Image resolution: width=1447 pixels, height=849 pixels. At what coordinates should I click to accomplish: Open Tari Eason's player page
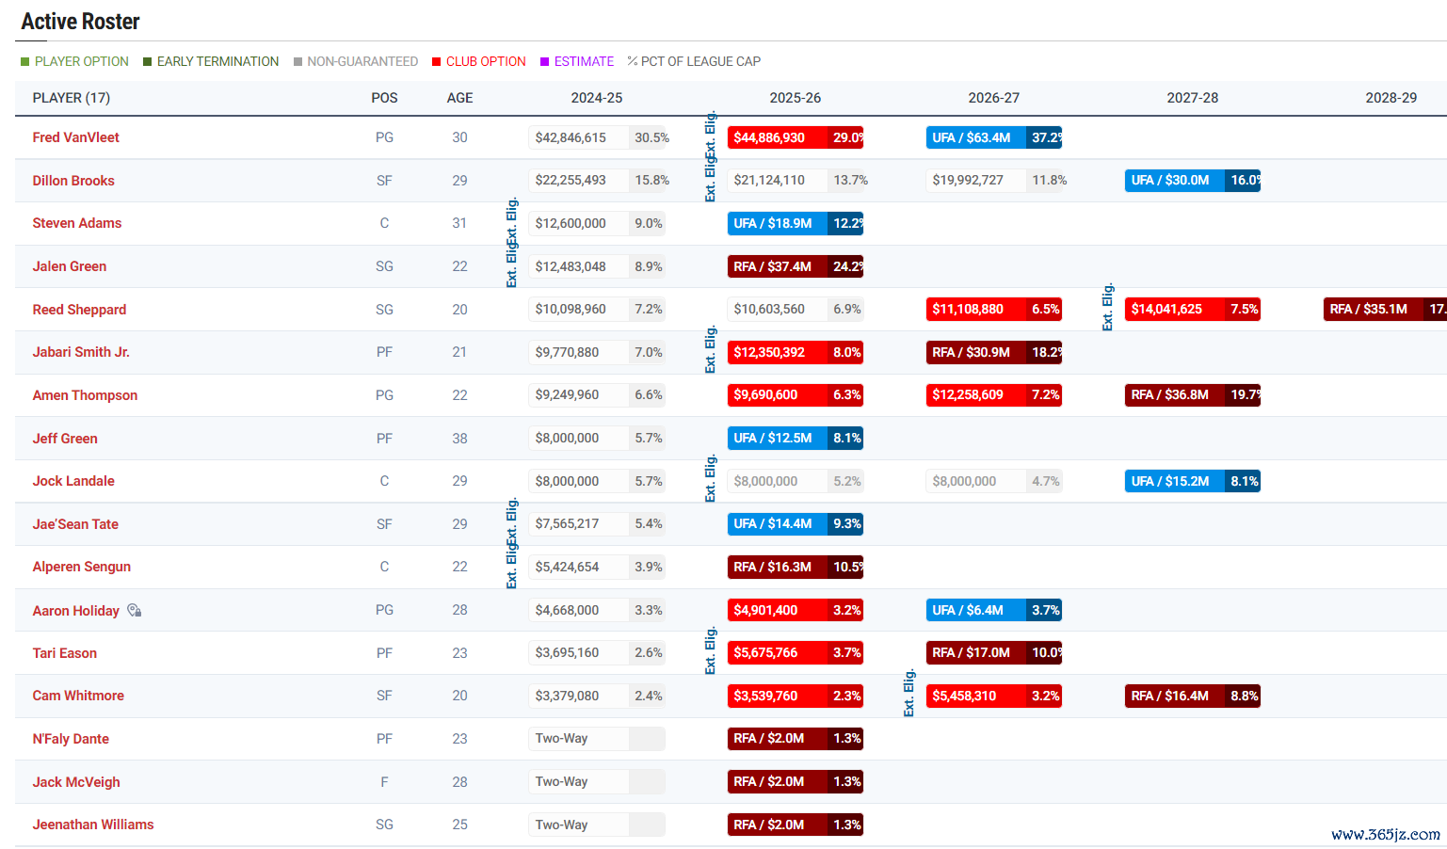coord(65,653)
